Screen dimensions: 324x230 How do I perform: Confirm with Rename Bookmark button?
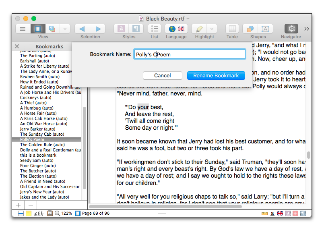point(216,75)
